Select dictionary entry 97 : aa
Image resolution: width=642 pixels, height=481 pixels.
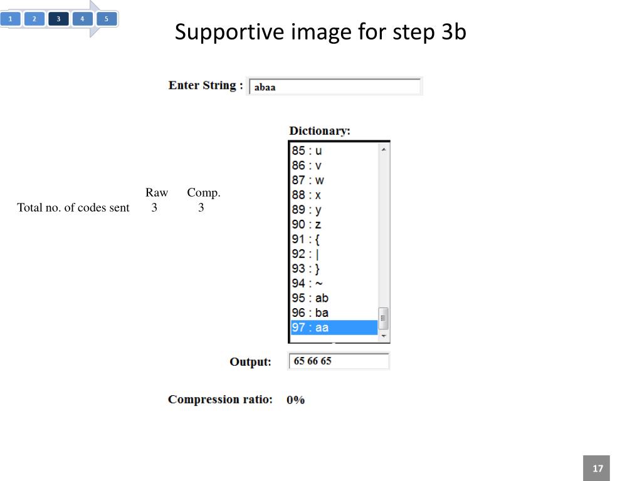tap(334, 328)
